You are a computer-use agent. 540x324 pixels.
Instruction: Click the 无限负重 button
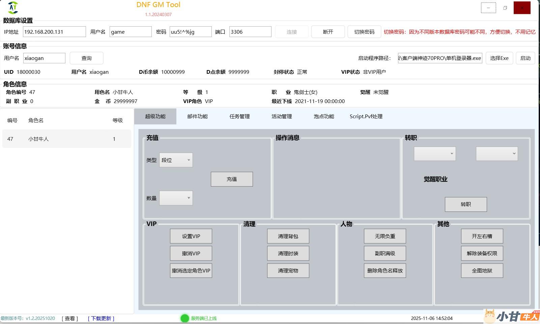click(x=385, y=236)
